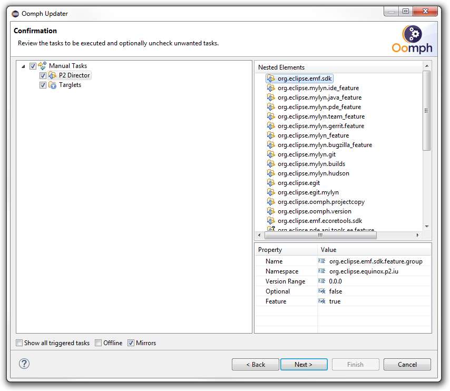Image resolution: width=450 pixels, height=391 pixels.
Task: Click icon beside org.eclipse.egit entry
Action: [x=271, y=183]
